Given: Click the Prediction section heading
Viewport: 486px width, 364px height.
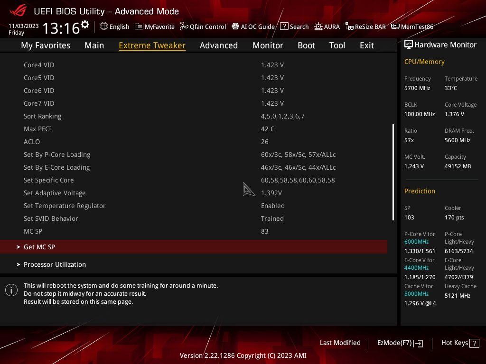Looking at the screenshot, I should [420, 191].
